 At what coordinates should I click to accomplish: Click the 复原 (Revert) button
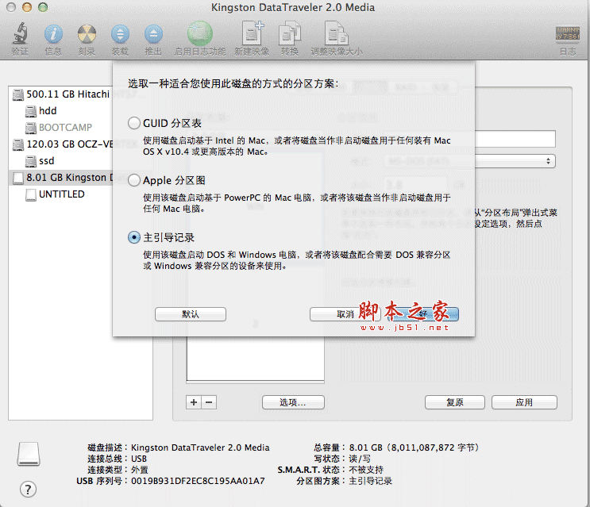tap(455, 402)
